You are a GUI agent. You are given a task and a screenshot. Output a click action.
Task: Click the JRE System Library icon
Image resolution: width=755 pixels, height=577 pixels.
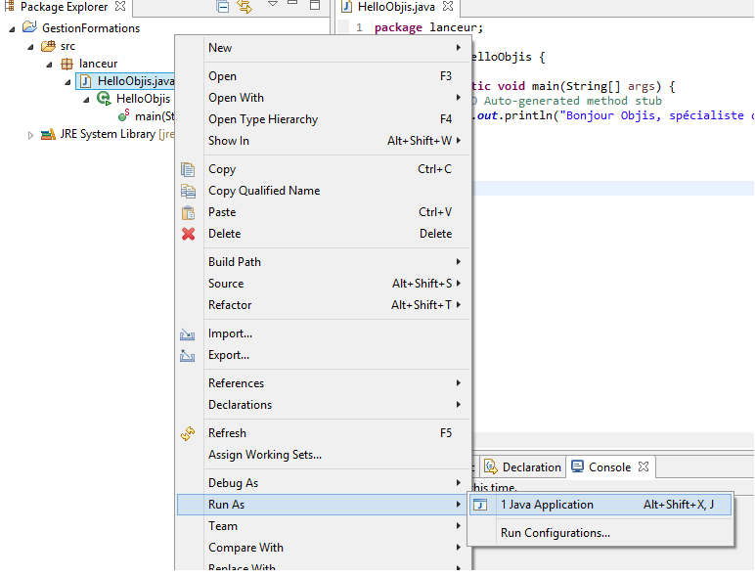(x=47, y=135)
